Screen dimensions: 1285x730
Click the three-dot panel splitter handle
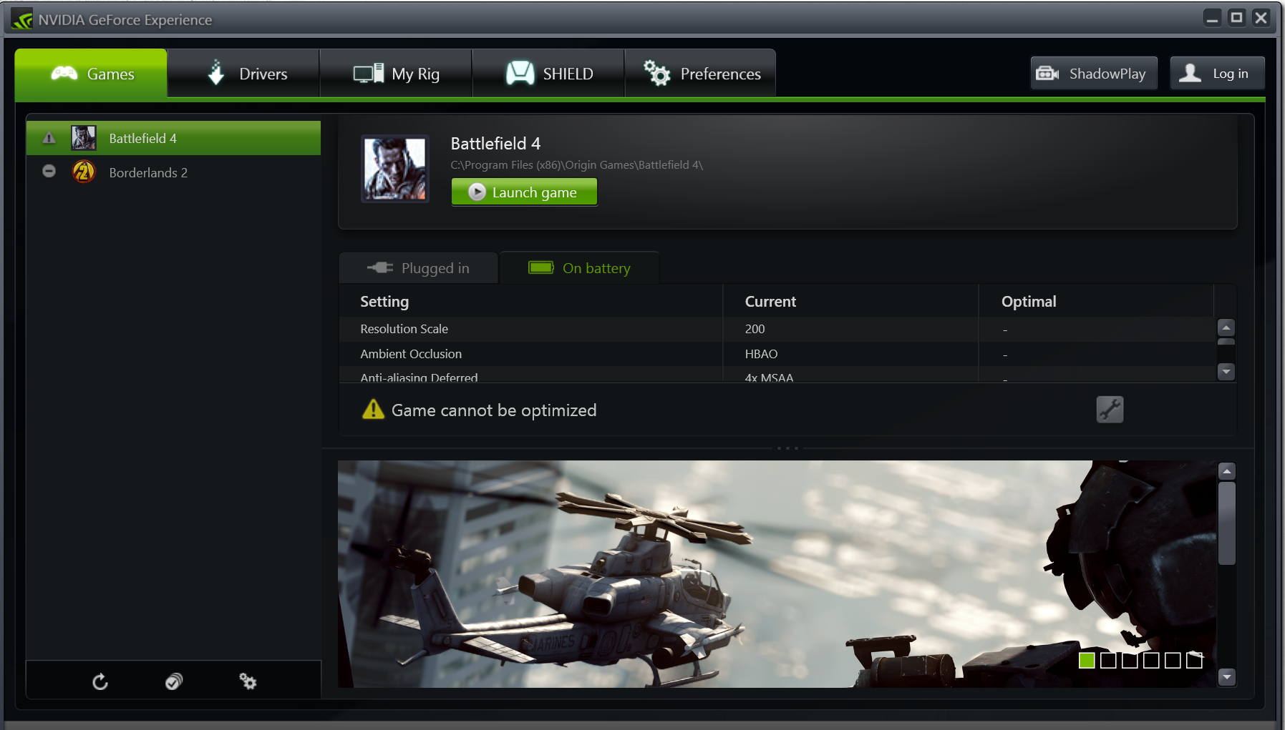pyautogui.click(x=787, y=448)
